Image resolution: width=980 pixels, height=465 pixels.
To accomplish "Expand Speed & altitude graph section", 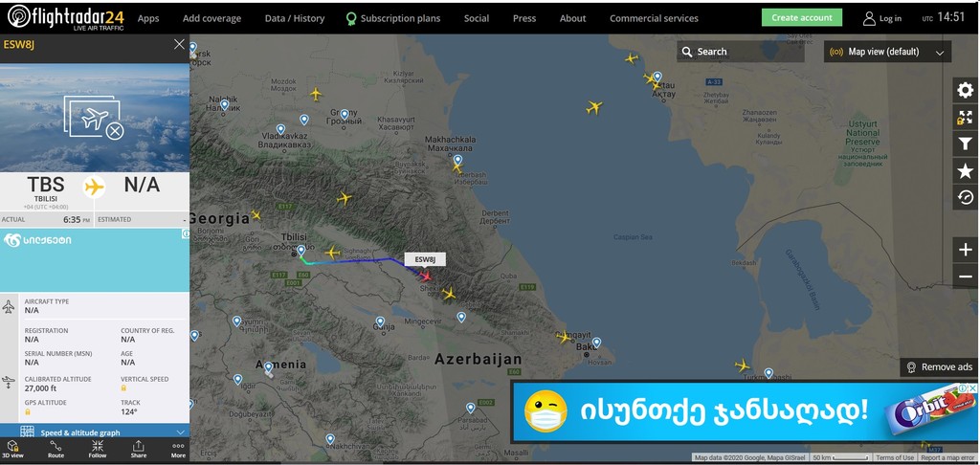I will pos(95,432).
